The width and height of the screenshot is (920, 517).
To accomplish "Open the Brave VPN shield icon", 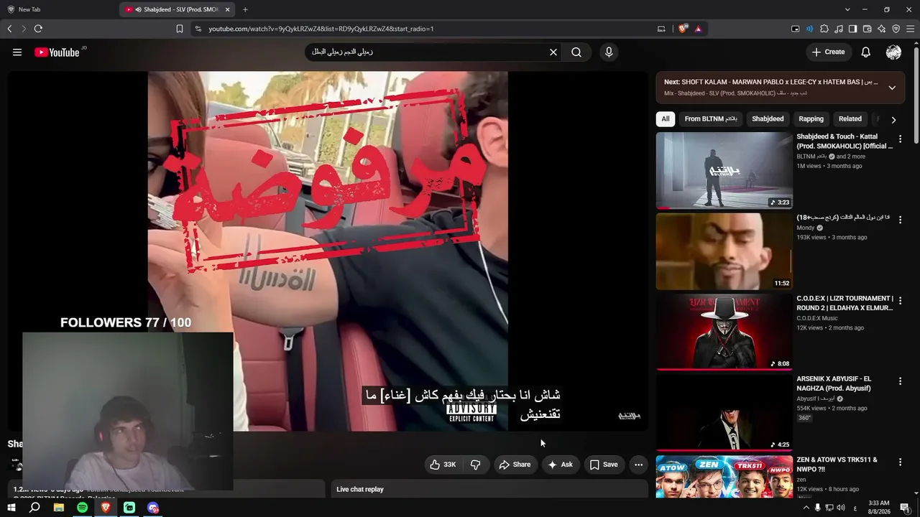I will [x=896, y=29].
